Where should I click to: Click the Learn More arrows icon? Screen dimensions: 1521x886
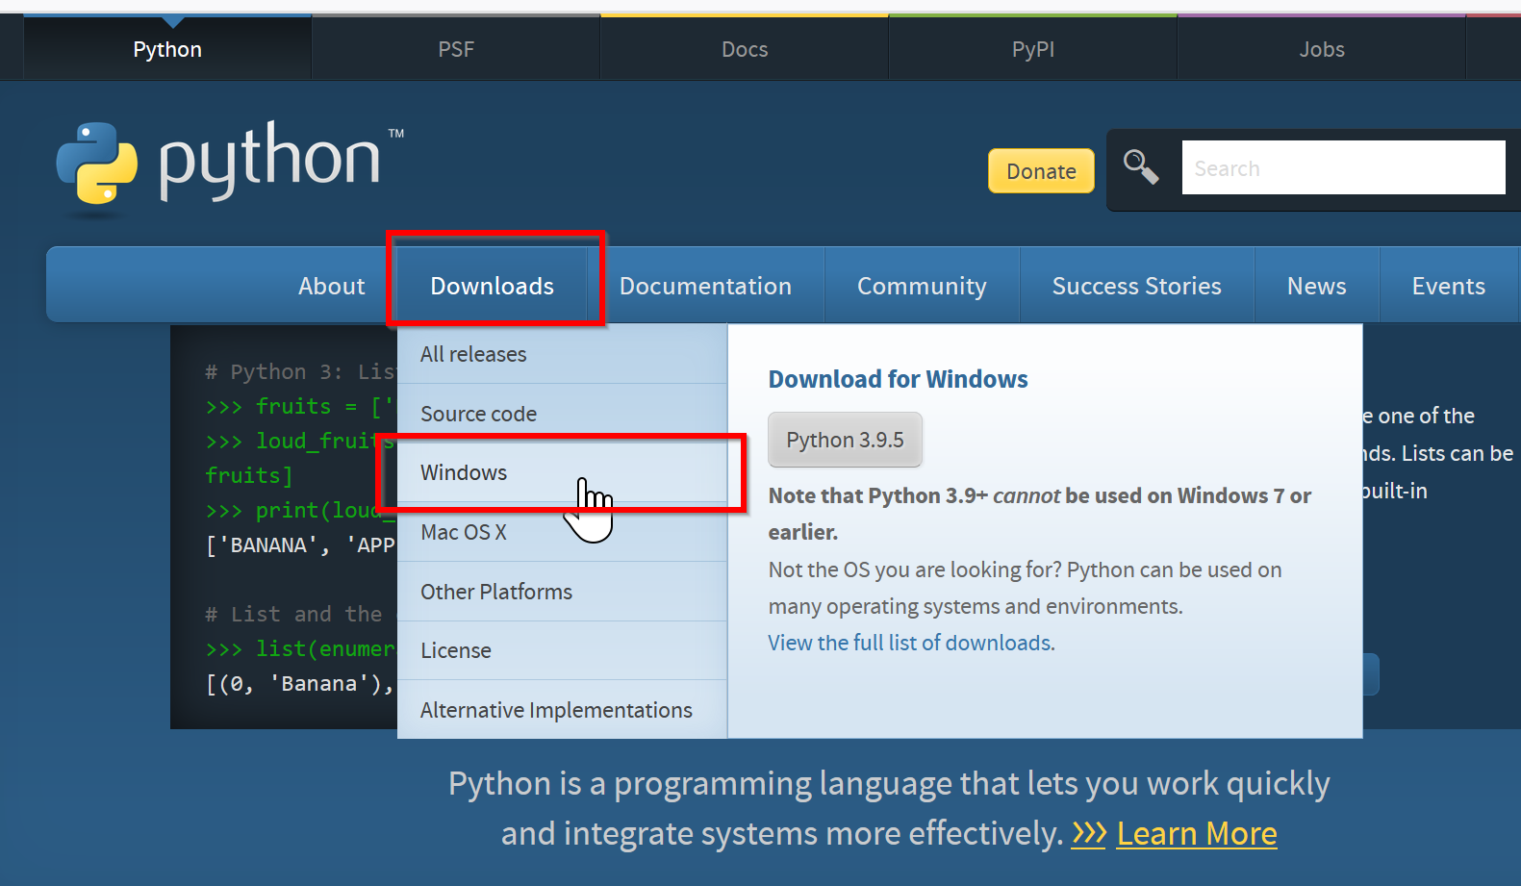1089,833
